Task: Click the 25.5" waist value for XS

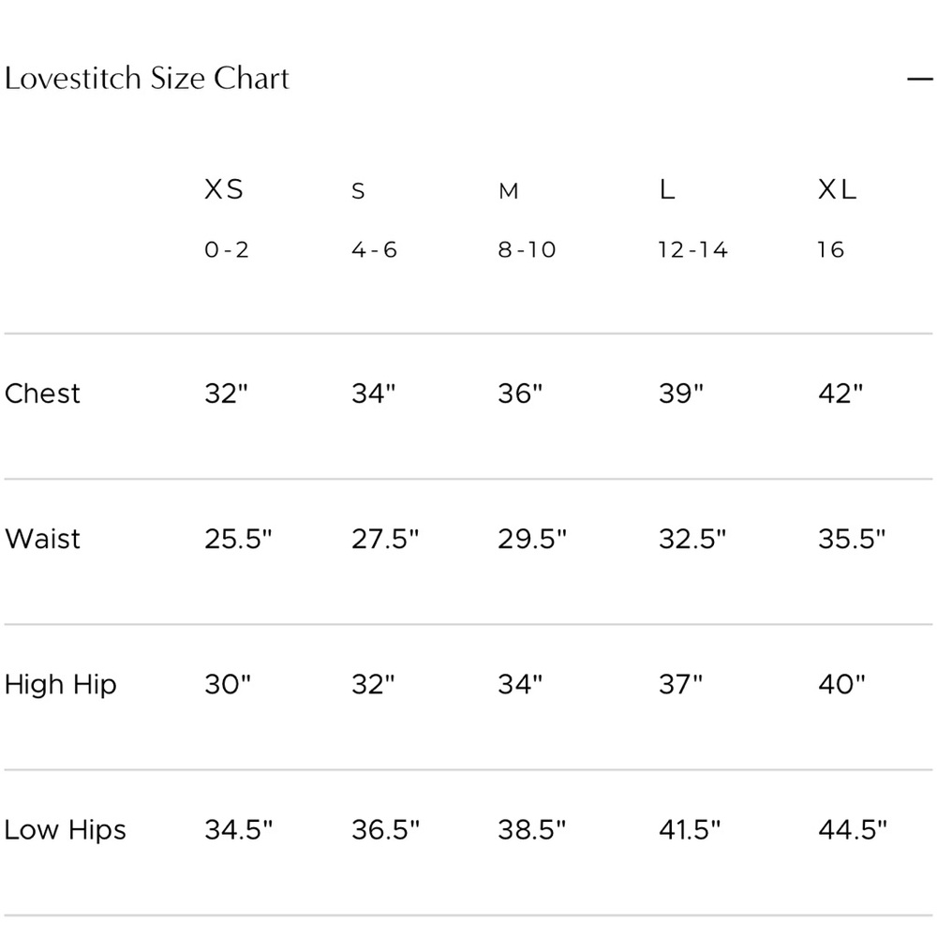Action: [238, 539]
